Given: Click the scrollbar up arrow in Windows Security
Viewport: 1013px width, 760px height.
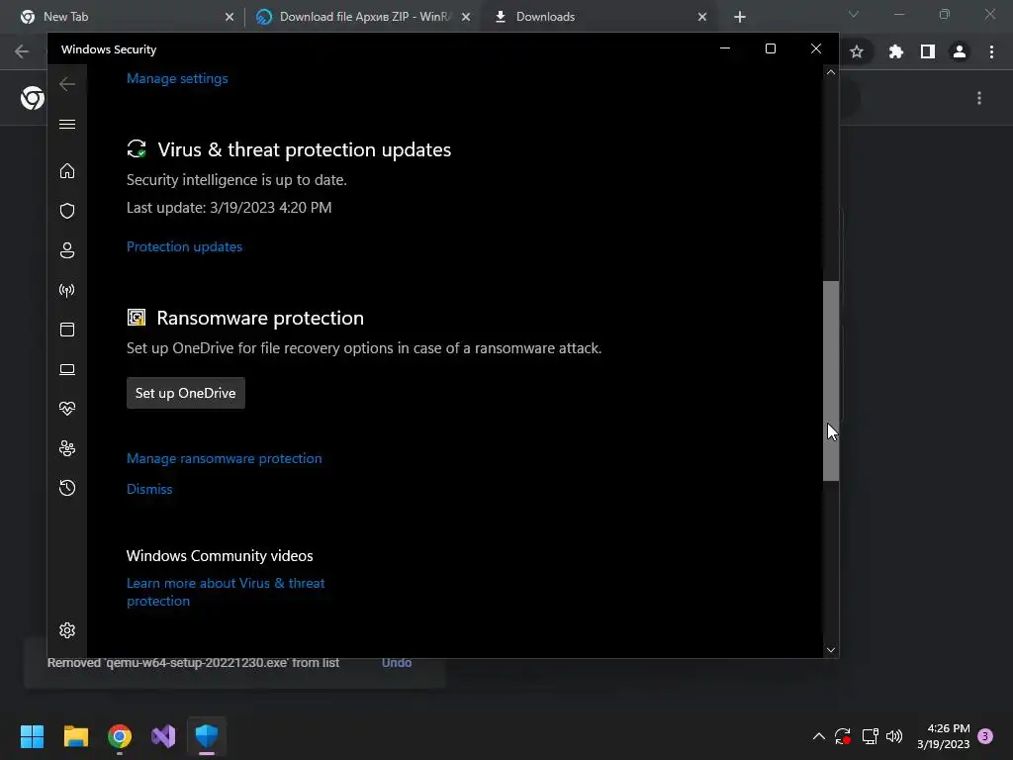Looking at the screenshot, I should coord(831,72).
